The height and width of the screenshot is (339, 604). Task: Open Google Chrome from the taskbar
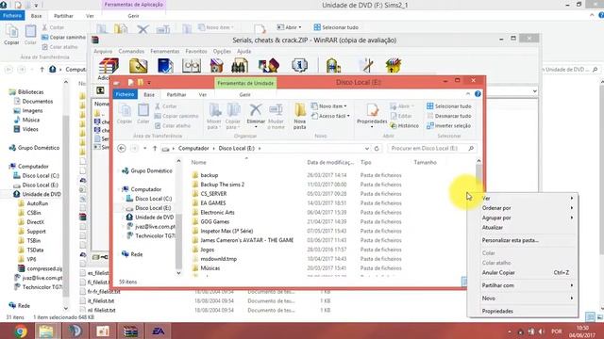click(x=21, y=331)
